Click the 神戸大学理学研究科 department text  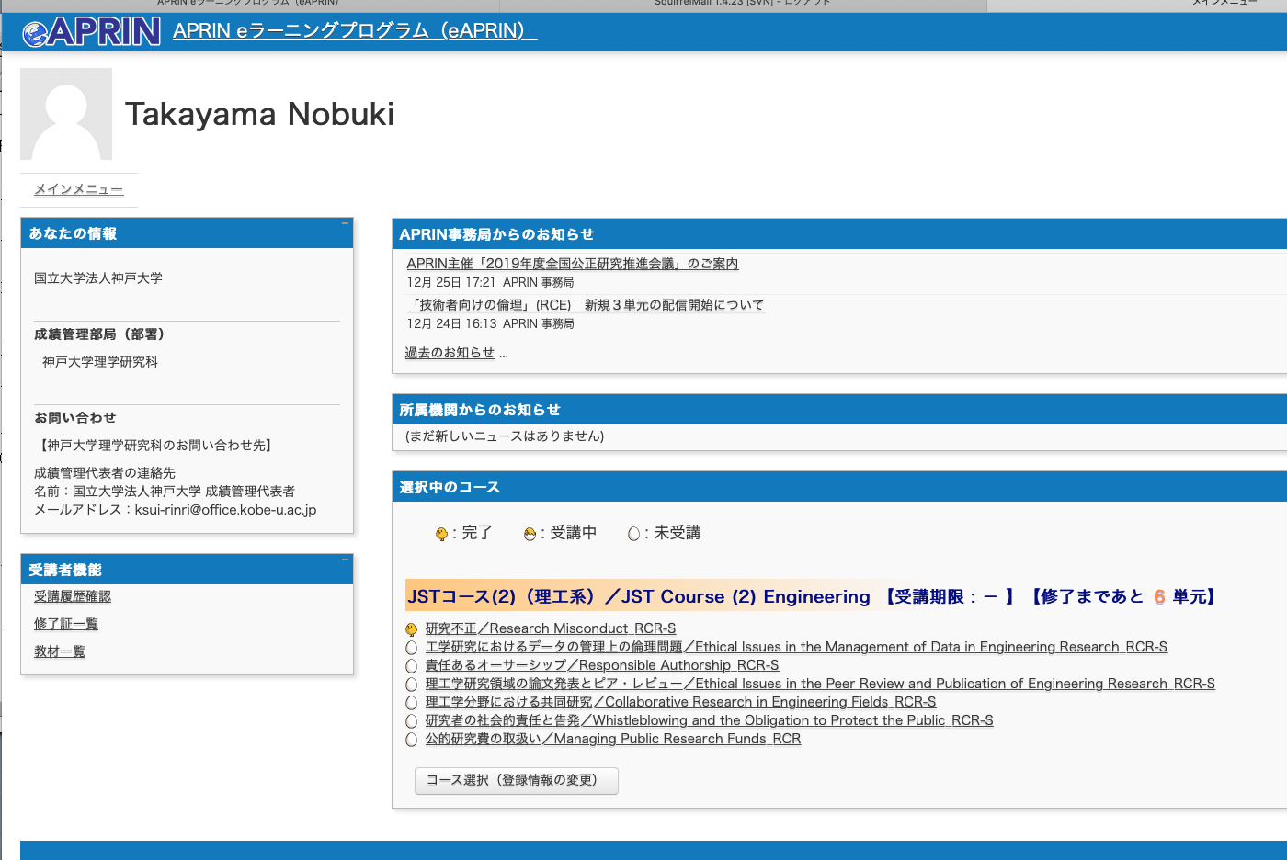[100, 362]
